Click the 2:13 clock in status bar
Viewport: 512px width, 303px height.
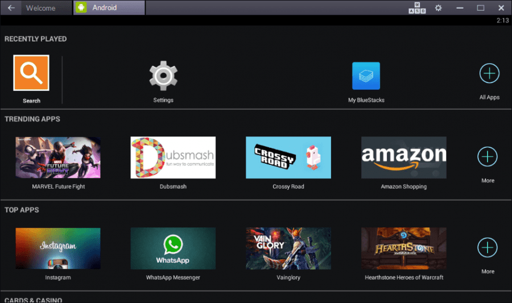[502, 20]
